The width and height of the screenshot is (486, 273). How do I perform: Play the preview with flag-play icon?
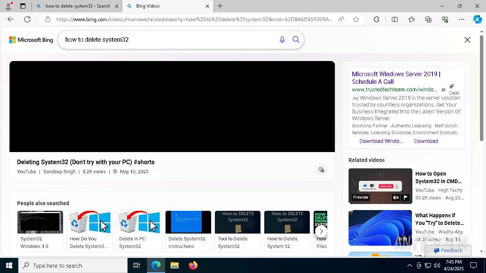pos(406,198)
